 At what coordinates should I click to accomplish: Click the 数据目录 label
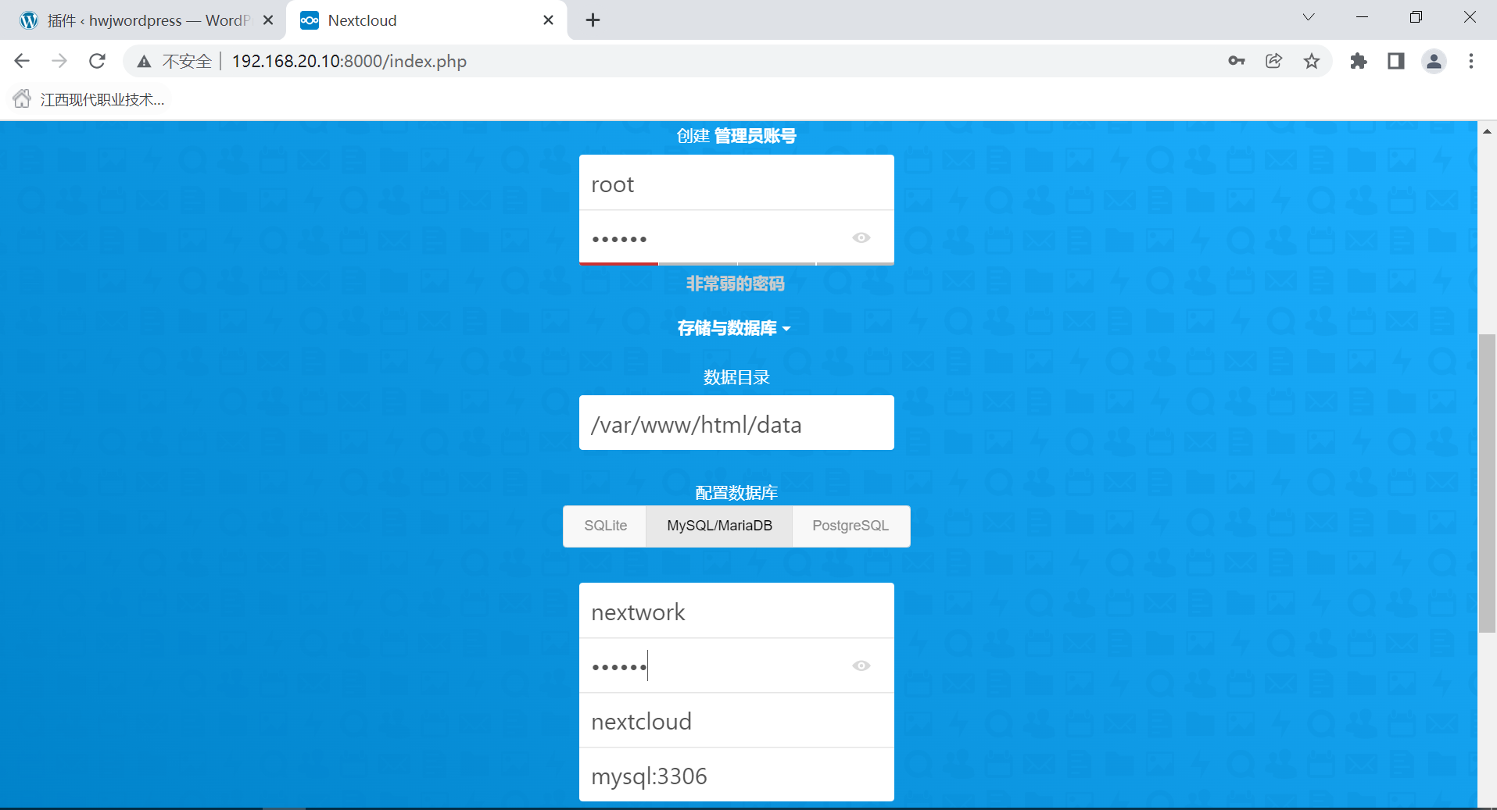[x=736, y=377]
